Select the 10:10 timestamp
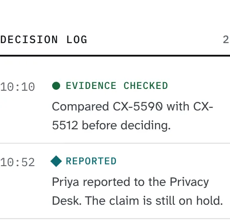This screenshot has width=230, height=220. tap(18, 87)
